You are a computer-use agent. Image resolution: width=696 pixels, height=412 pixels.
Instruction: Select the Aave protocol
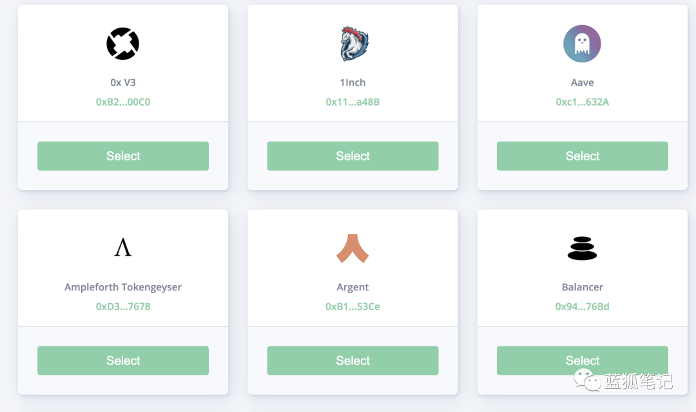[x=583, y=156]
